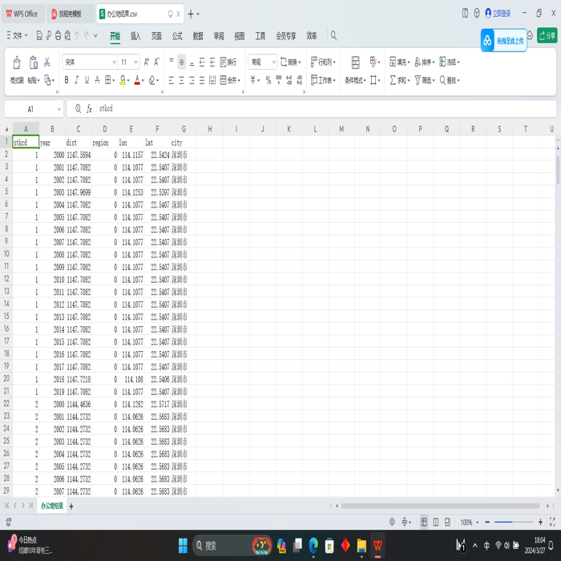This screenshot has height=561, width=561.
Task: Click the ribbon search magnifier icon
Action: pyautogui.click(x=333, y=36)
